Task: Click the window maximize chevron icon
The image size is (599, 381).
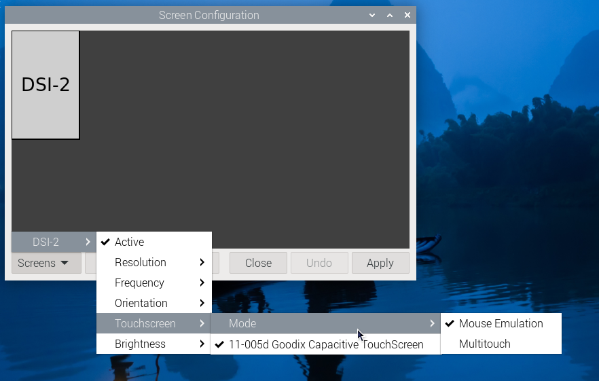Action: pos(390,15)
